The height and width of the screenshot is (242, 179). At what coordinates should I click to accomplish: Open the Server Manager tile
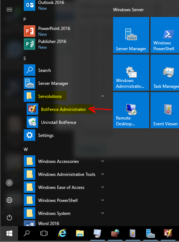pos(131,35)
